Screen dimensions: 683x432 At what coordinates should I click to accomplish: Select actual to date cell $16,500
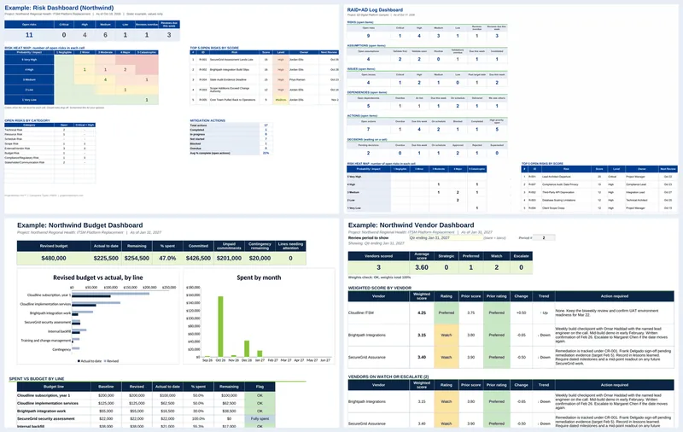coord(167,412)
